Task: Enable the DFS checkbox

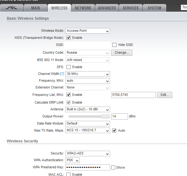Action: [68, 67]
